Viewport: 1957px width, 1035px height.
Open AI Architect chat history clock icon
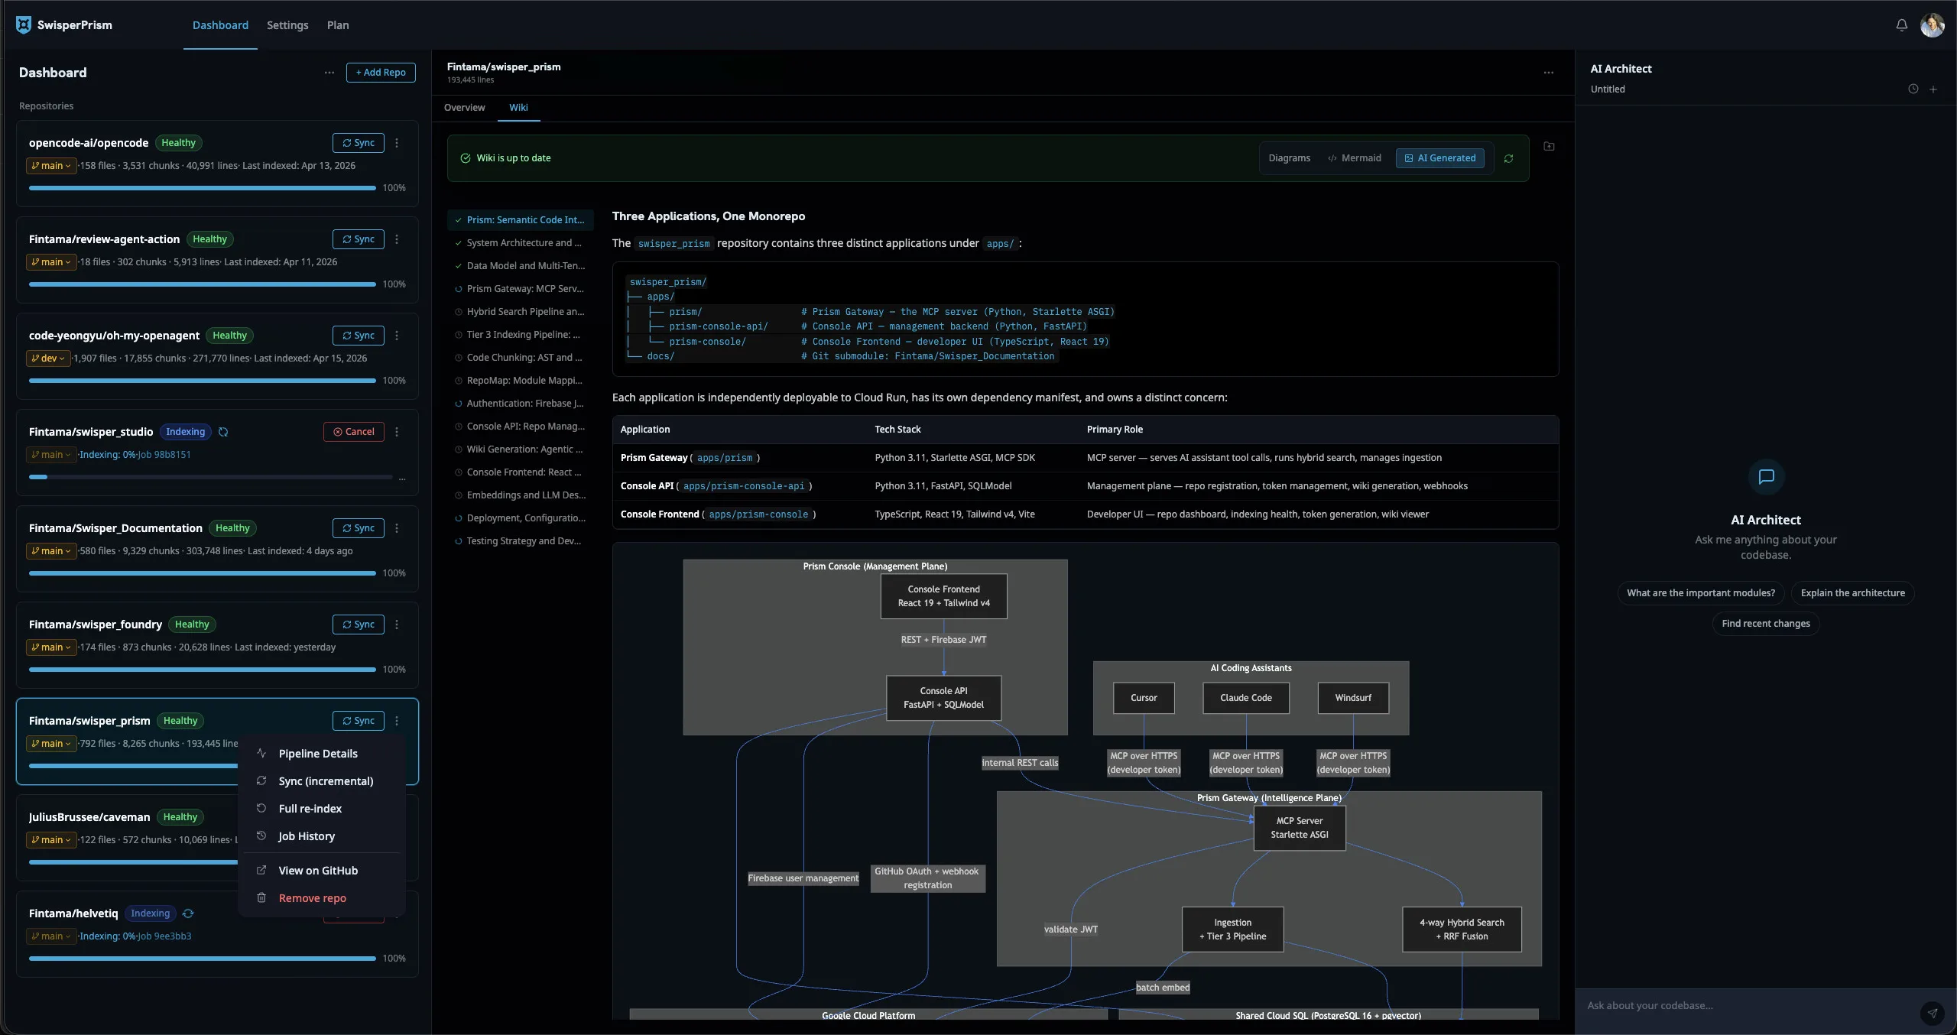(1913, 89)
